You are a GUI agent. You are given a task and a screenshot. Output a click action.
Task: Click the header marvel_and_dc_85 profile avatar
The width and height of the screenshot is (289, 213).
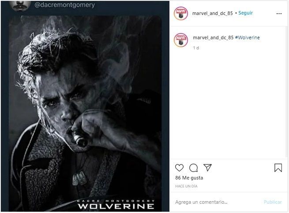181,13
